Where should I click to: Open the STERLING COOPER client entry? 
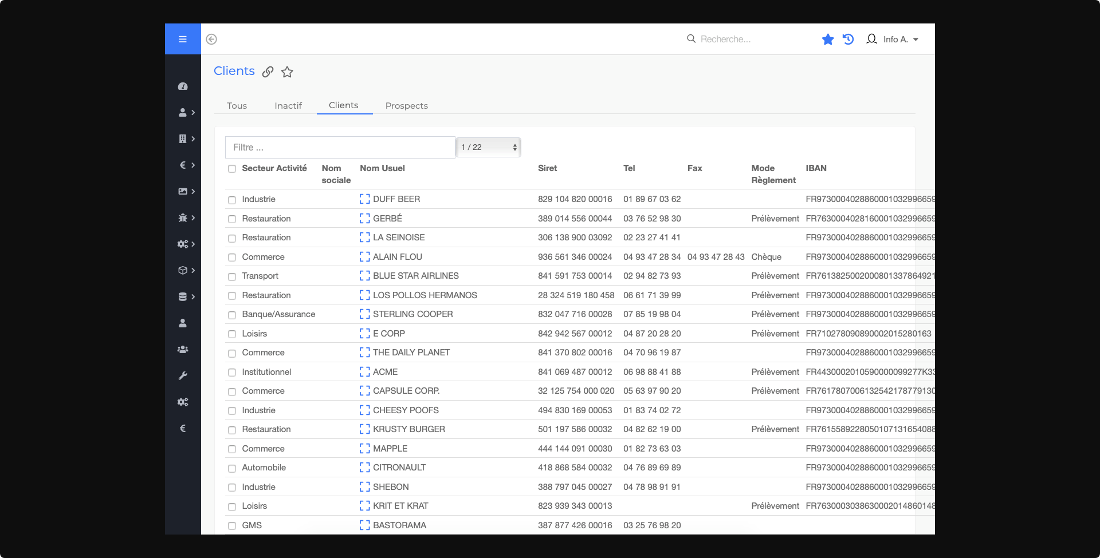[412, 314]
